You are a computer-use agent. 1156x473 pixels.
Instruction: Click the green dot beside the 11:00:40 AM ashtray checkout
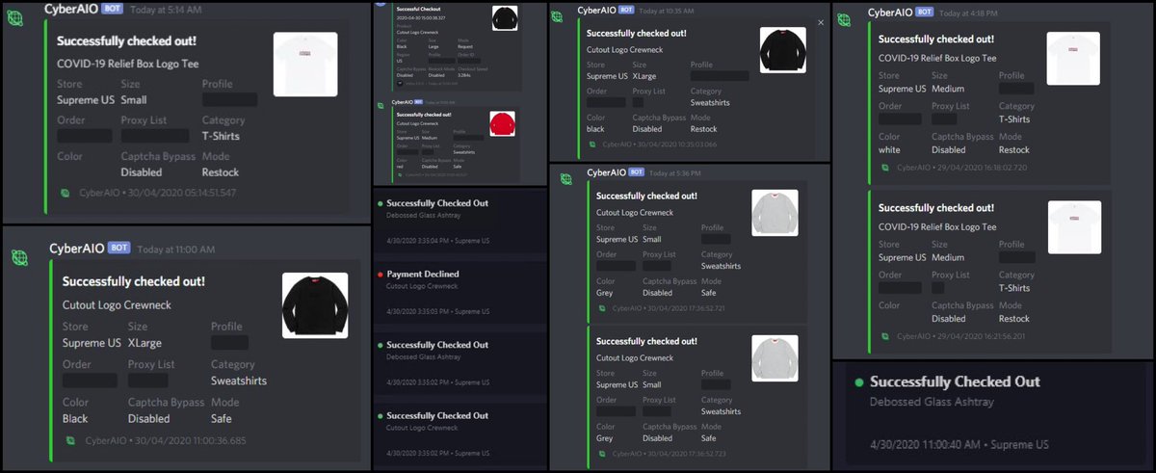[x=858, y=382]
